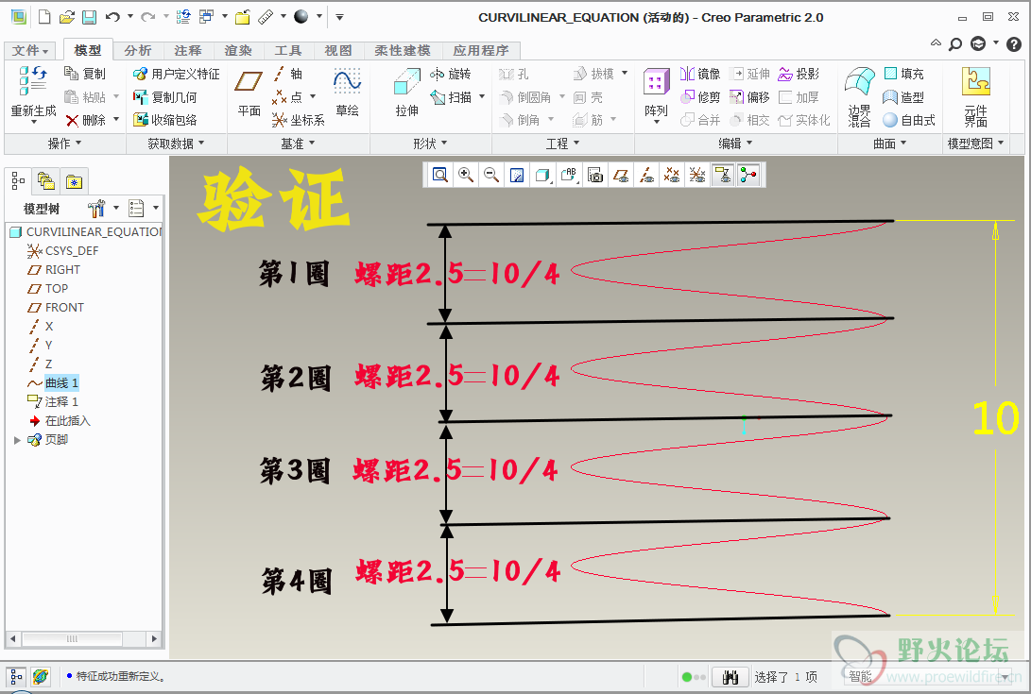Click the Find binoculars icon in status bar
Screen dimensions: 1031x694
pos(730,676)
